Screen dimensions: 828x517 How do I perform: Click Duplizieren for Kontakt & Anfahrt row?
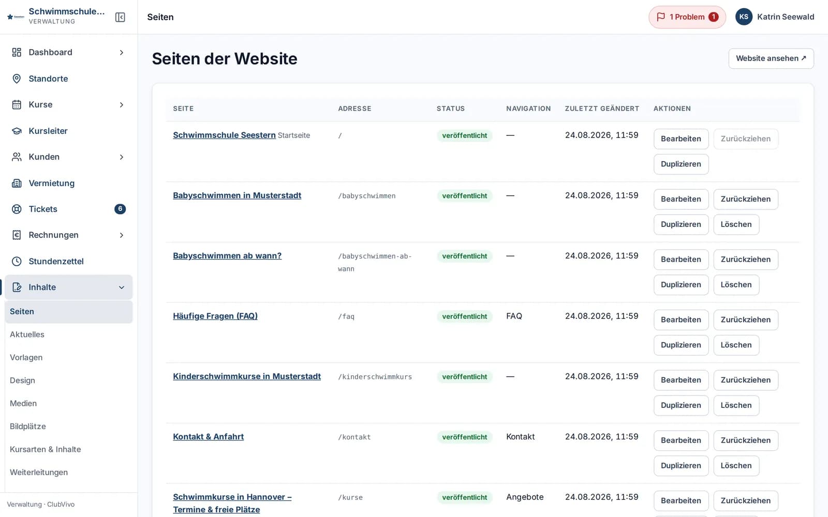point(681,466)
